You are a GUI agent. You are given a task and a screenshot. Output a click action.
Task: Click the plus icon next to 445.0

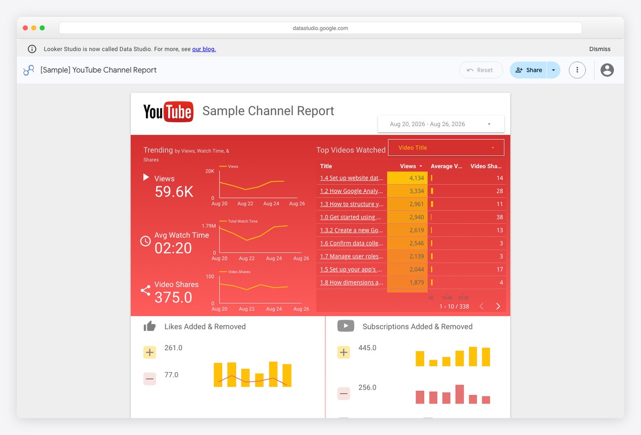coord(343,352)
